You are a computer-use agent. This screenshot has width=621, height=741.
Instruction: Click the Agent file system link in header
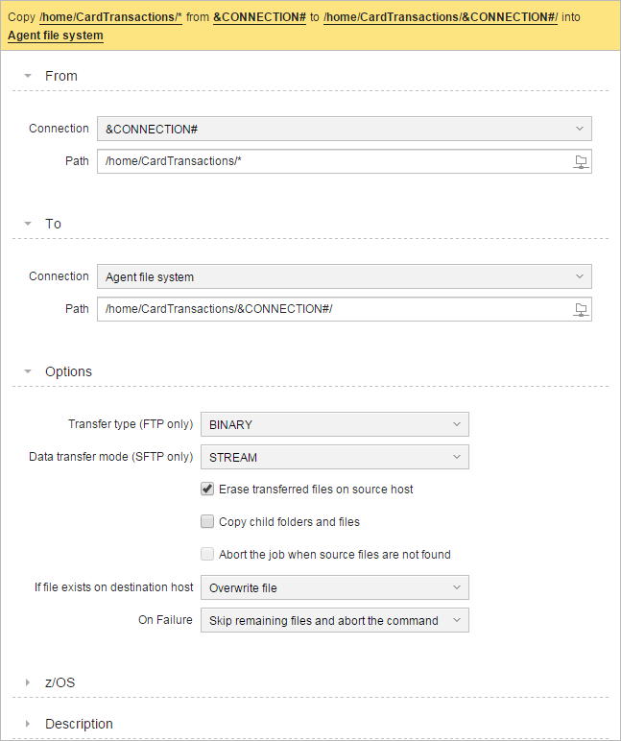coord(56,35)
